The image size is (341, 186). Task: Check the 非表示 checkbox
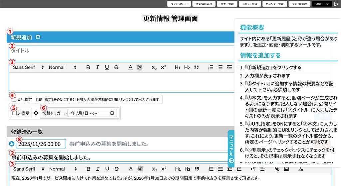(x=14, y=113)
